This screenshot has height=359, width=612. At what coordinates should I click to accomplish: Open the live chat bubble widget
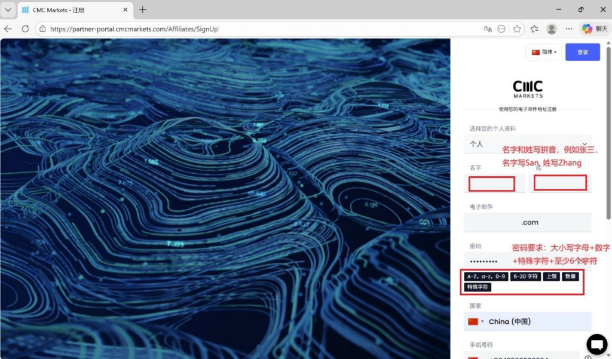pos(596,344)
